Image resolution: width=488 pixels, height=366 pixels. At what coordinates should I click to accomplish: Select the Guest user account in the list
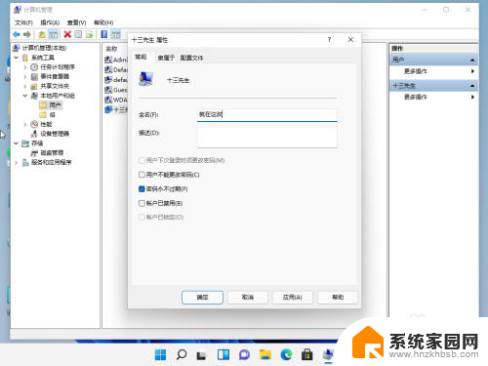[x=116, y=90]
